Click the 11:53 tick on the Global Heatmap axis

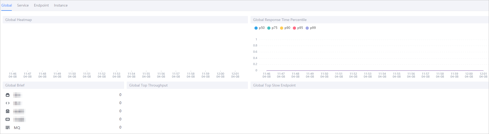click(116, 75)
